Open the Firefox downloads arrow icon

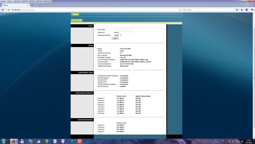click(x=237, y=10)
